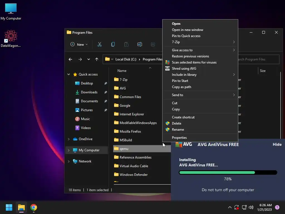Open DataWagon desktop shortcut
This screenshot has width=285, height=214.
click(11, 38)
